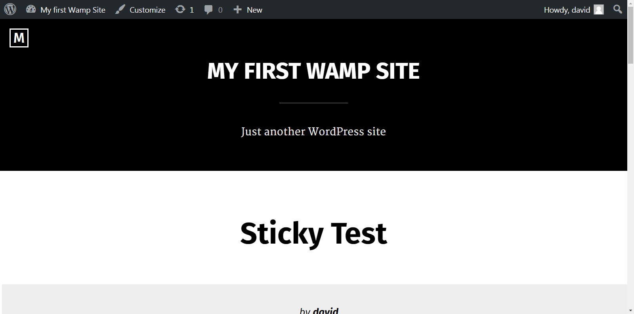Open the admin bar search icon

(x=617, y=9)
